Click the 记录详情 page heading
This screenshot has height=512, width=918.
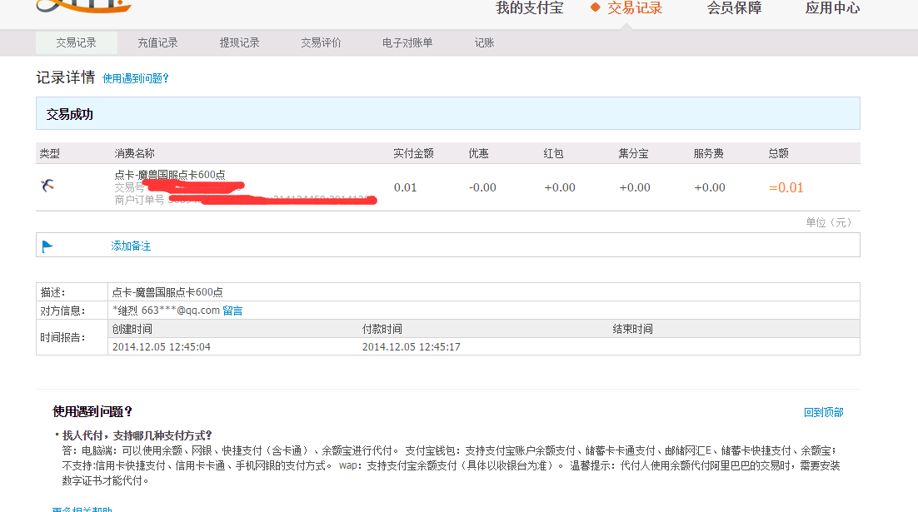pos(66,77)
